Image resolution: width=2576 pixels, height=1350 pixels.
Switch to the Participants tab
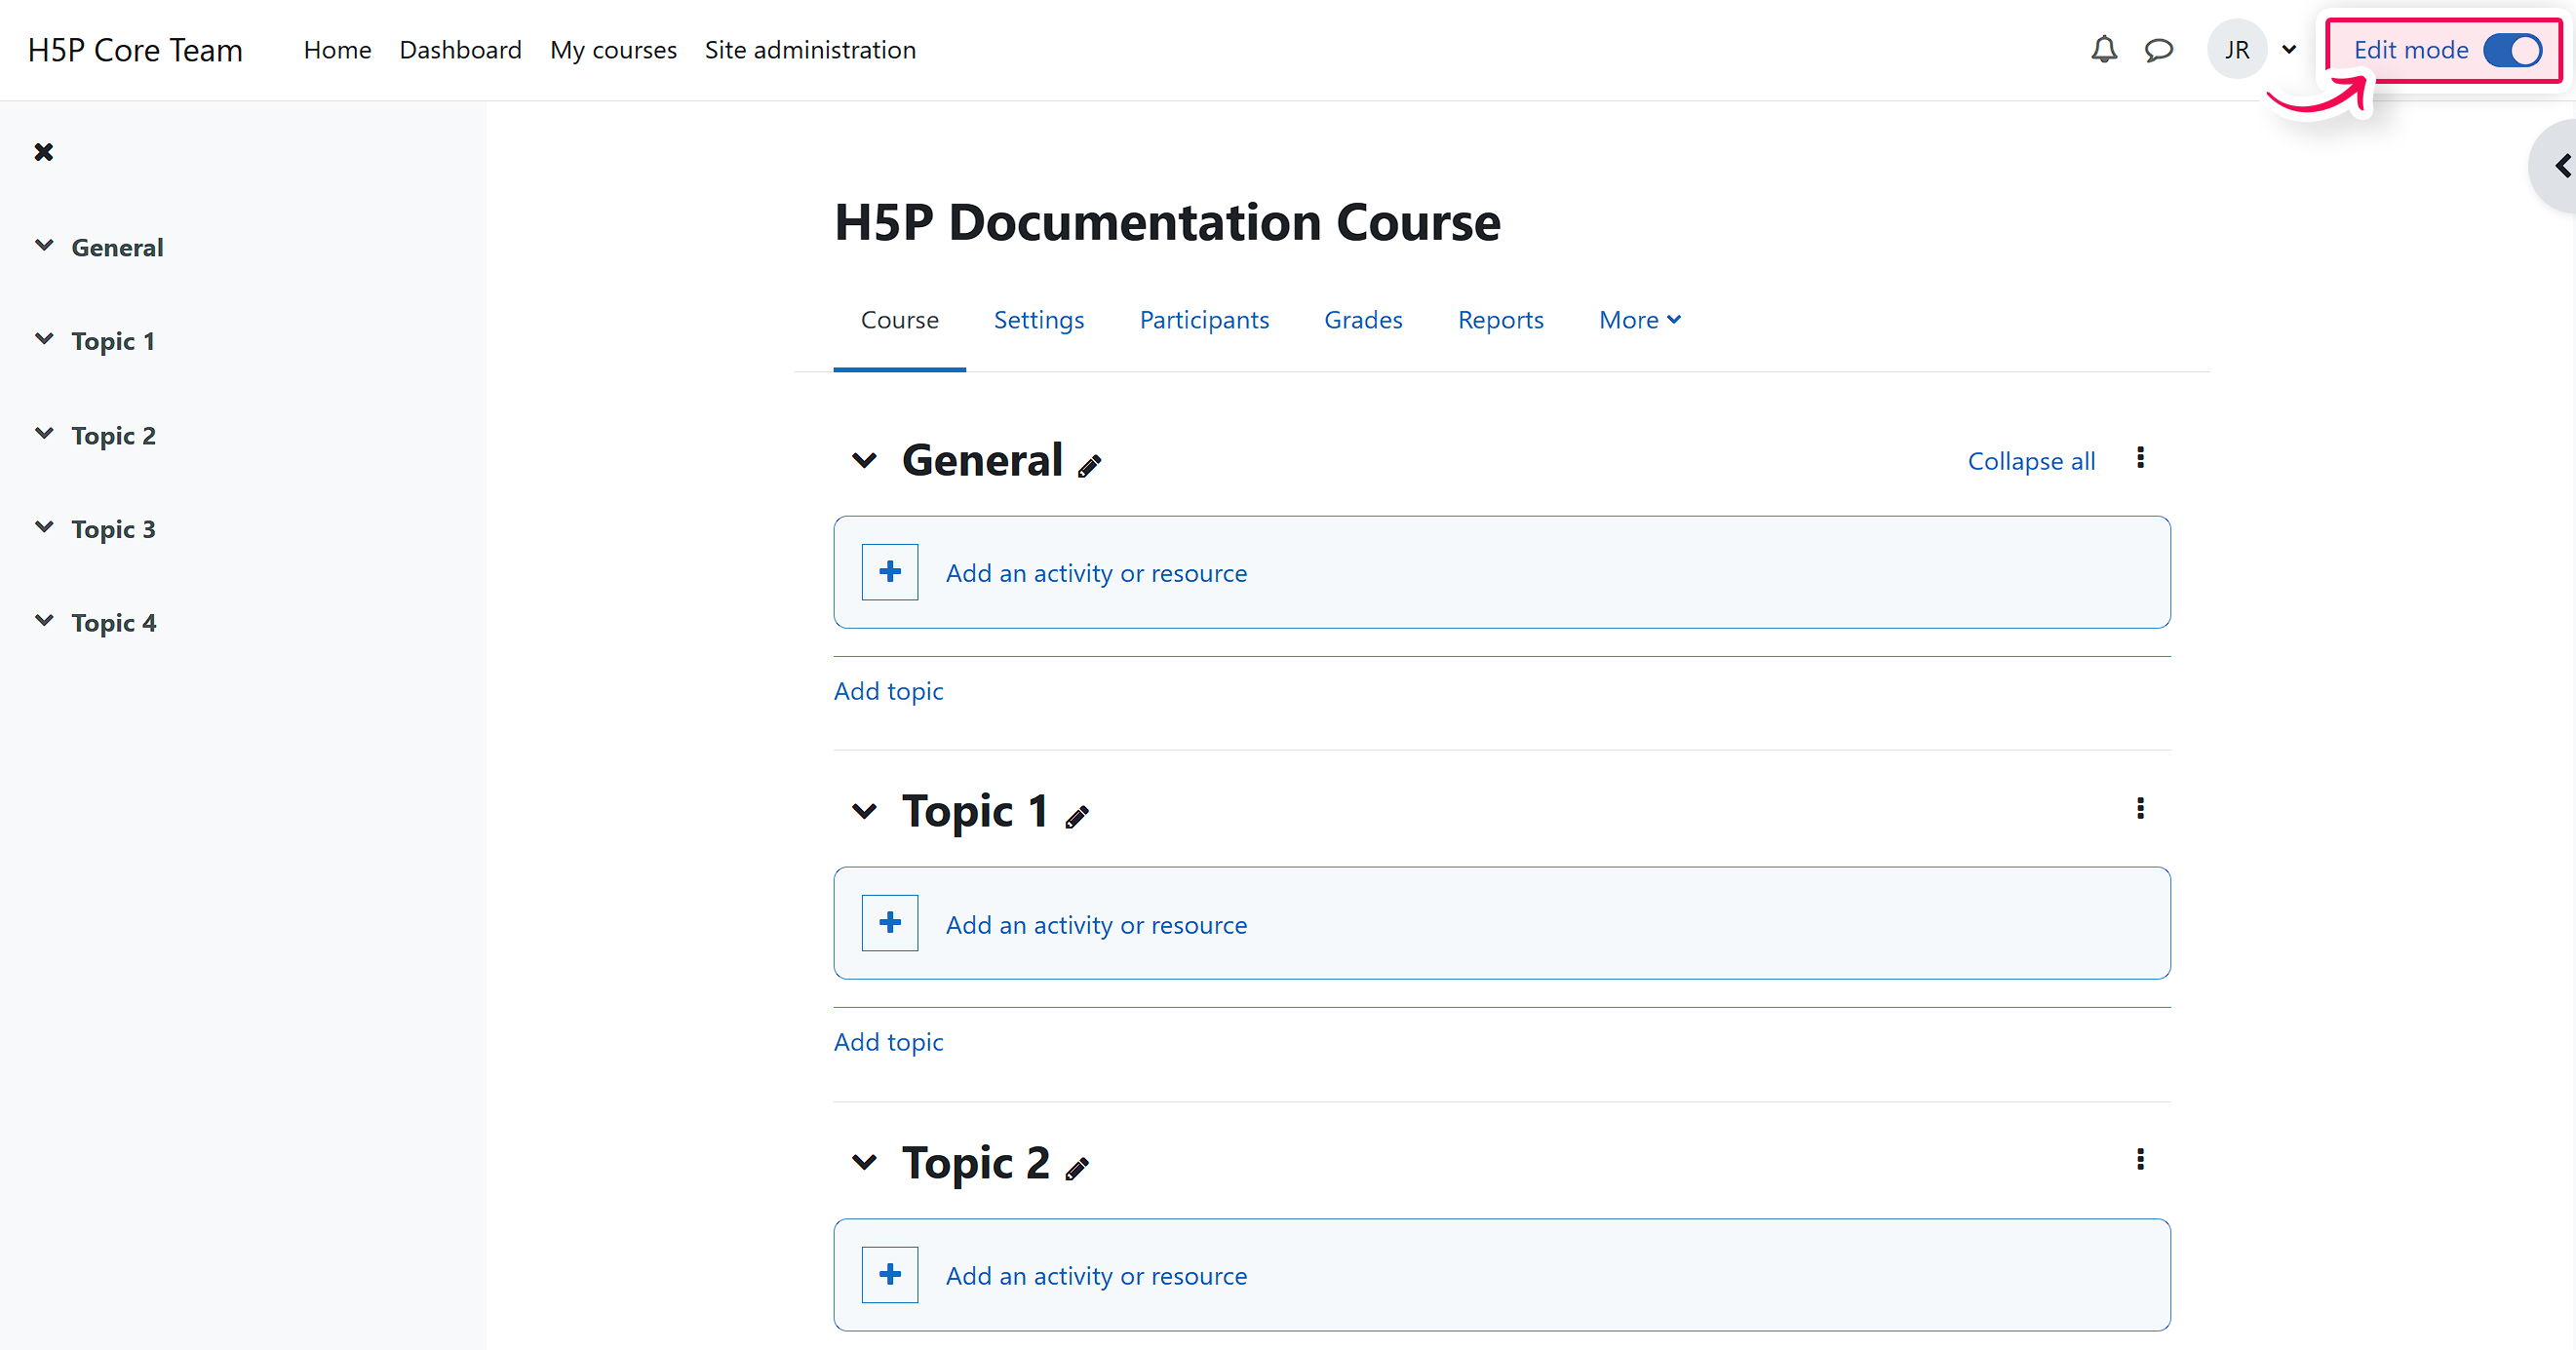(x=1204, y=320)
